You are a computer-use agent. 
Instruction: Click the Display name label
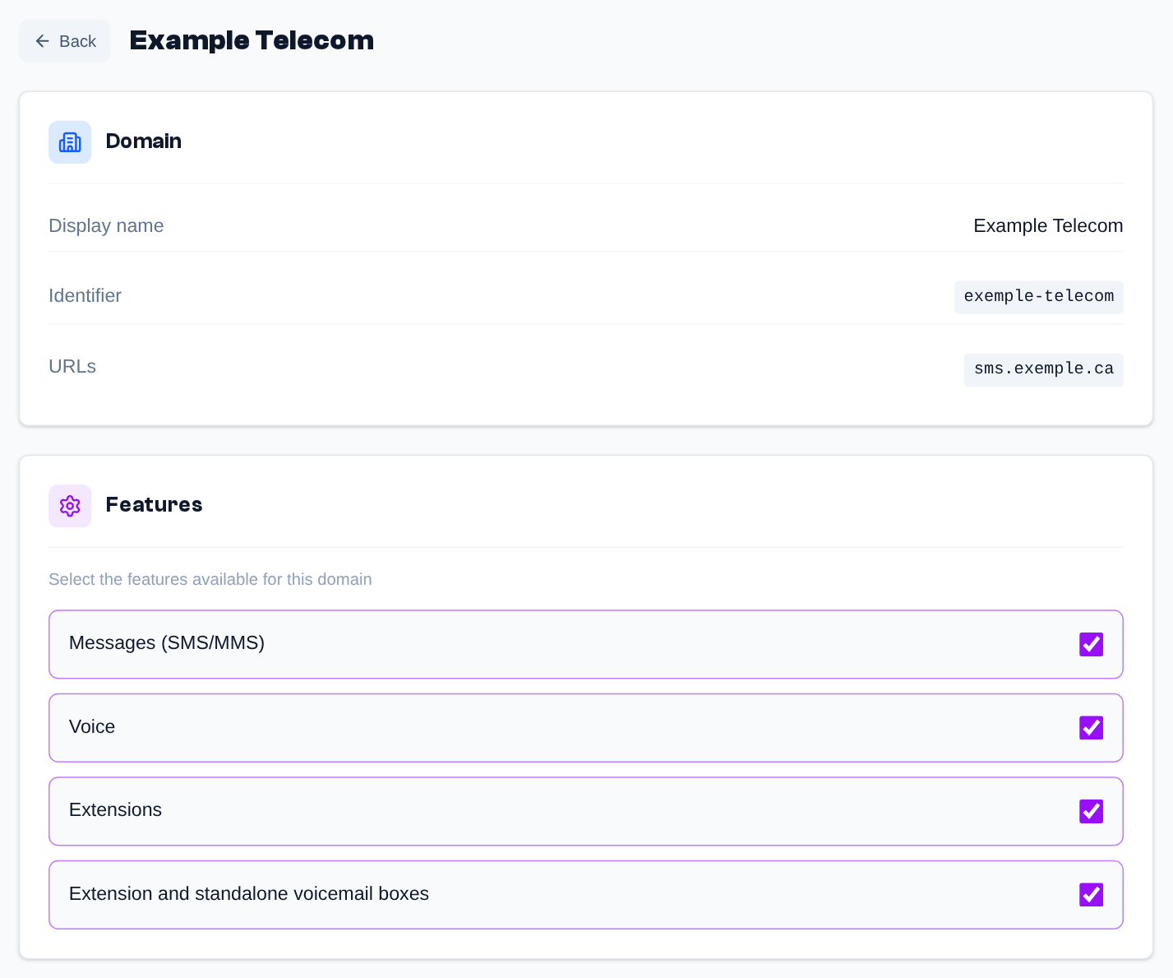[x=106, y=225]
